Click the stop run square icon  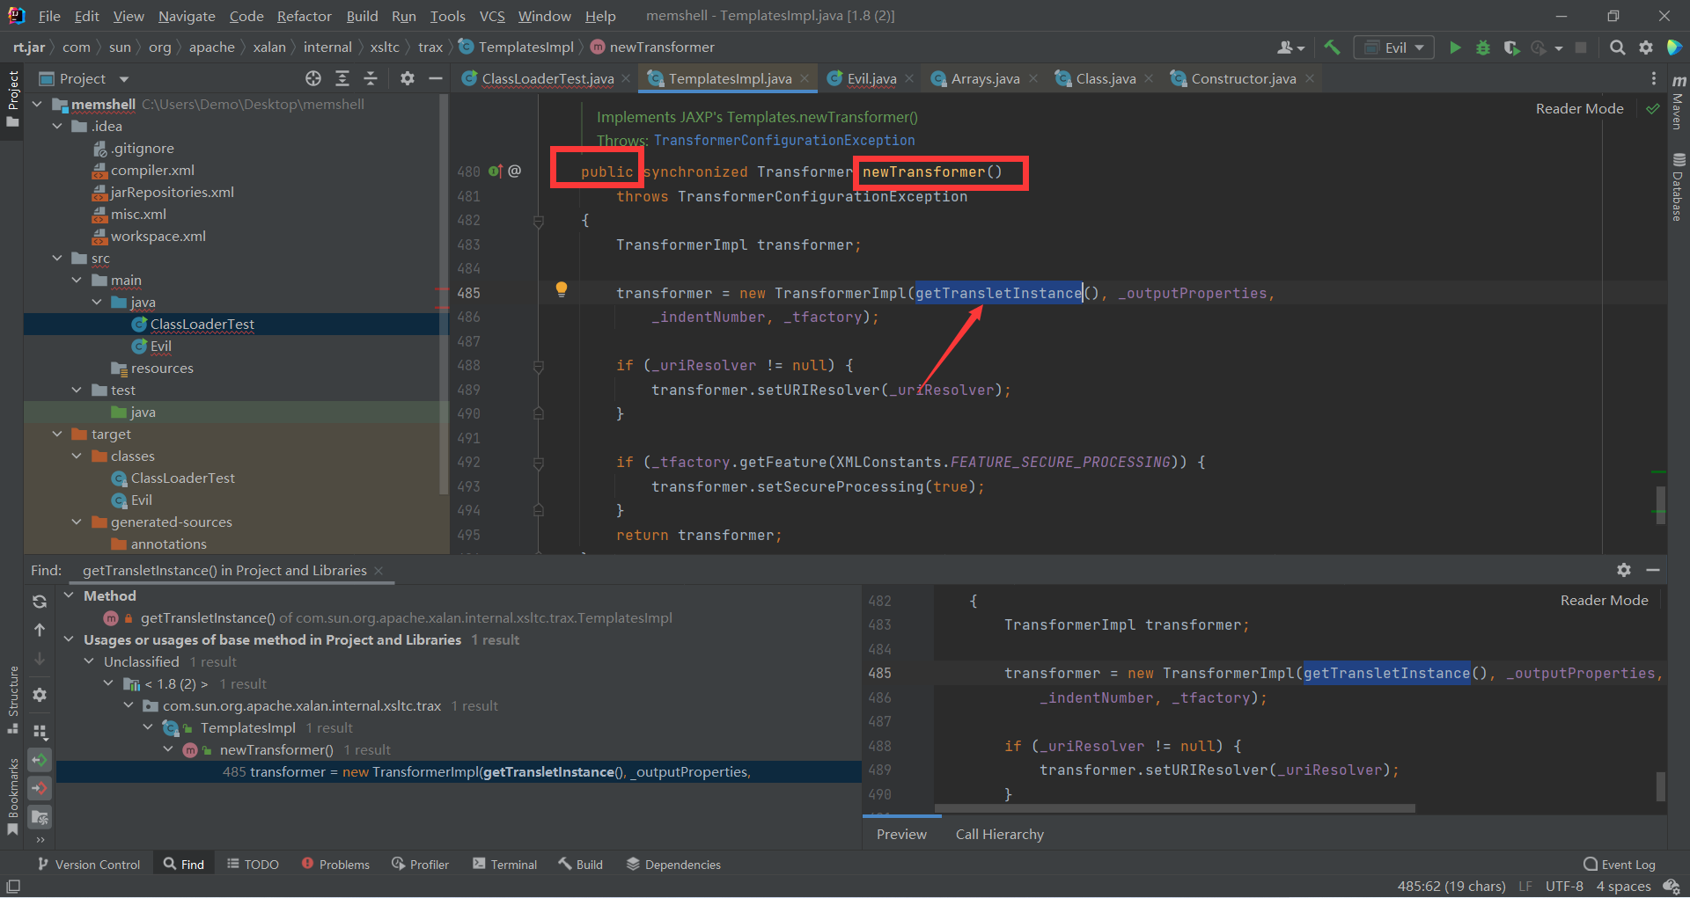click(1581, 47)
